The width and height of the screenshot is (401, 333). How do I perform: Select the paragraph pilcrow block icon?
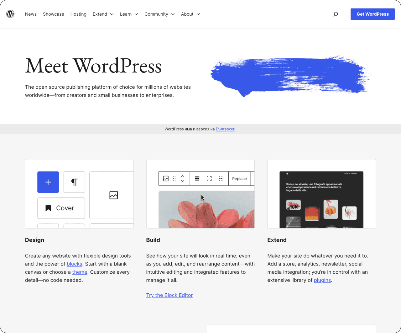coord(74,182)
